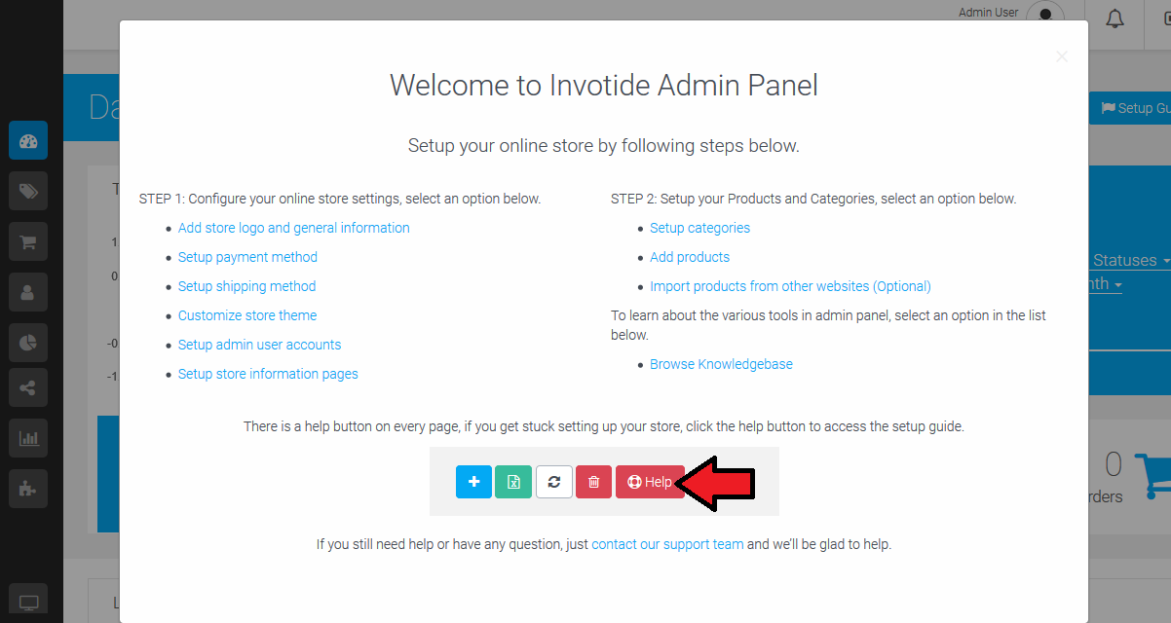
Task: Open the Catalog tags icon in sidebar
Action: [28, 192]
